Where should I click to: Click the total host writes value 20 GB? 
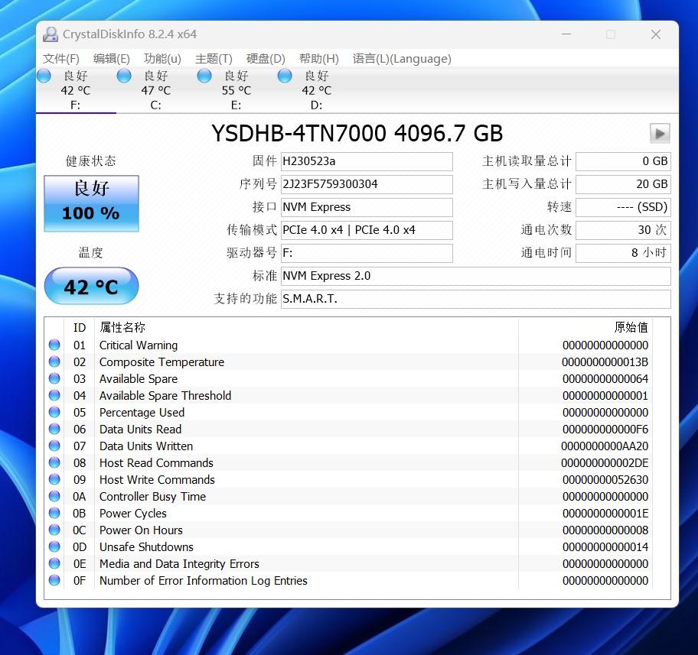tap(623, 184)
